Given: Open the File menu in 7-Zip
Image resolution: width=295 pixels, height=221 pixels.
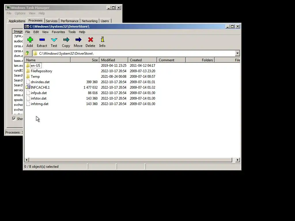Looking at the screenshot, I should click(x=28, y=32).
